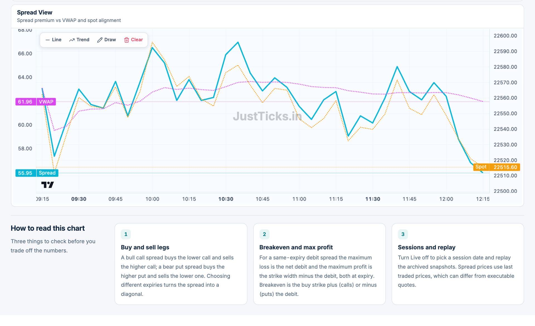535x326 pixels.
Task: Click the magenta VWAP price label
Action: pyautogui.click(x=46, y=102)
